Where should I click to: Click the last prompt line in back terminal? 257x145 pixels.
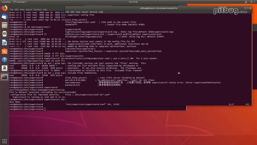coord(28,109)
